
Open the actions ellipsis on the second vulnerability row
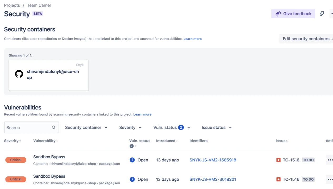point(330,179)
